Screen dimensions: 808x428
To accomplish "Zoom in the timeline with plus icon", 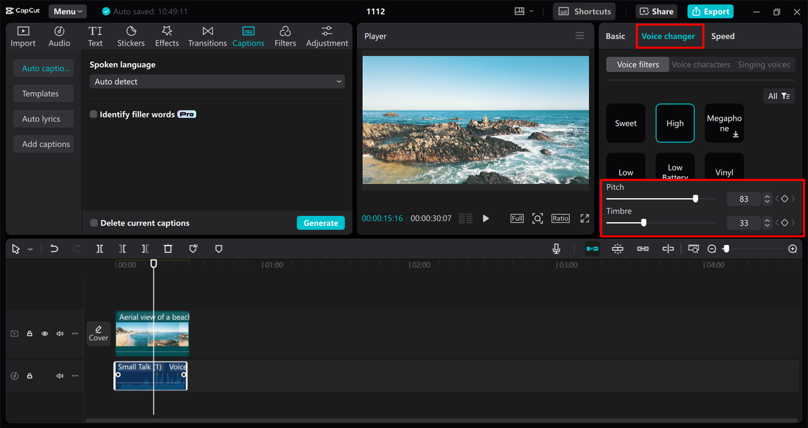I will 793,249.
